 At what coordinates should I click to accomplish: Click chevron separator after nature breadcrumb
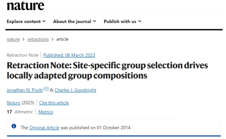point(24,39)
